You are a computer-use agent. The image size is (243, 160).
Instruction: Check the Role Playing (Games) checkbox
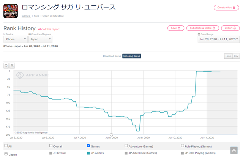(x=182, y=146)
